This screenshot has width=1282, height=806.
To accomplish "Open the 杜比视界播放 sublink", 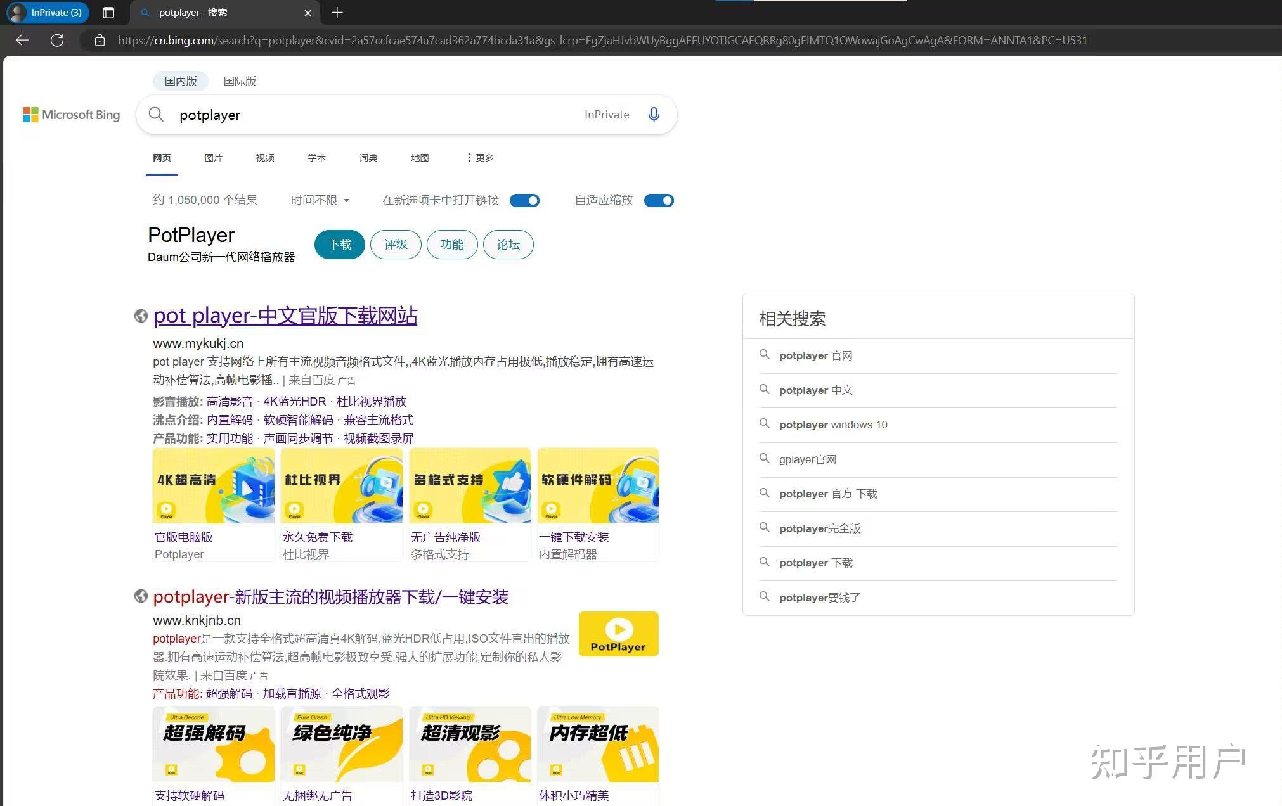I will pos(372,402).
